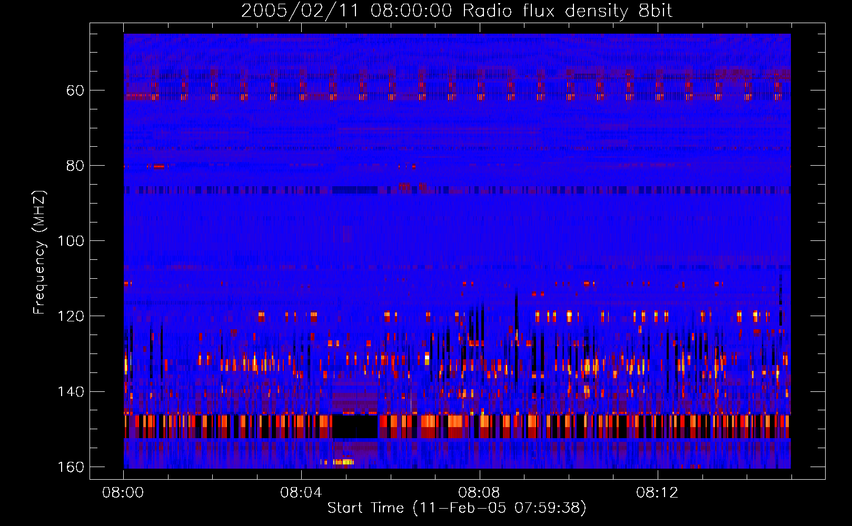Click the 08:04 time tick label
The image size is (852, 526).
coord(301,493)
